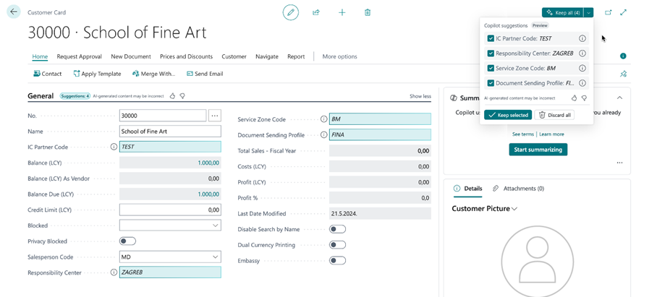
Task: Open Request Approval menu
Action: (x=79, y=56)
